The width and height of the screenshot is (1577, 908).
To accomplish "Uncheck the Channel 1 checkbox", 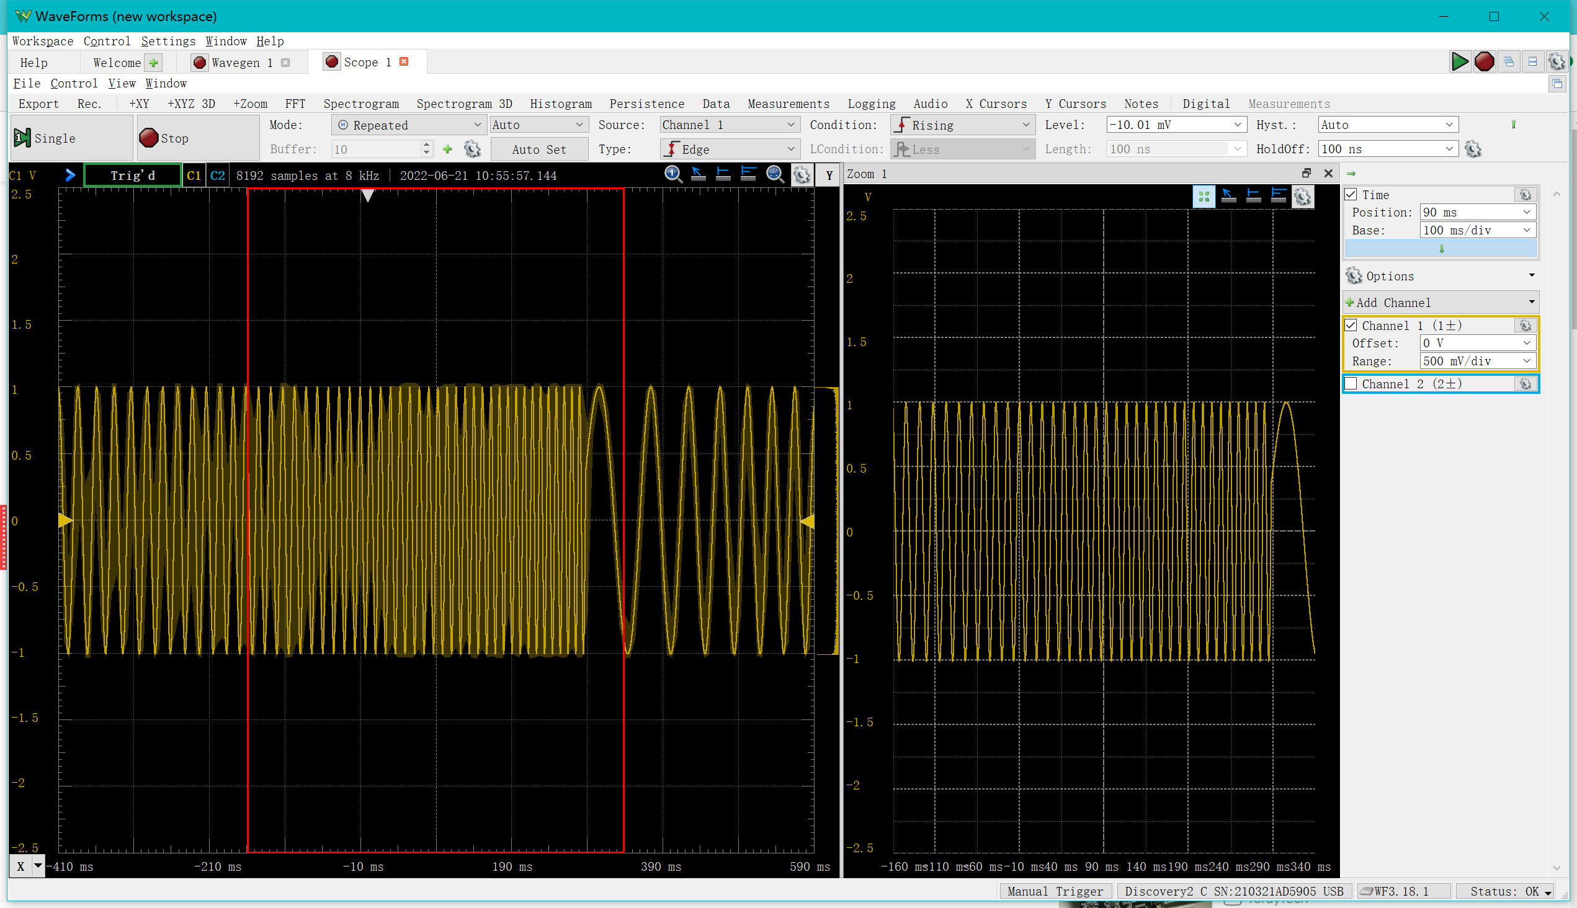I will (x=1351, y=326).
